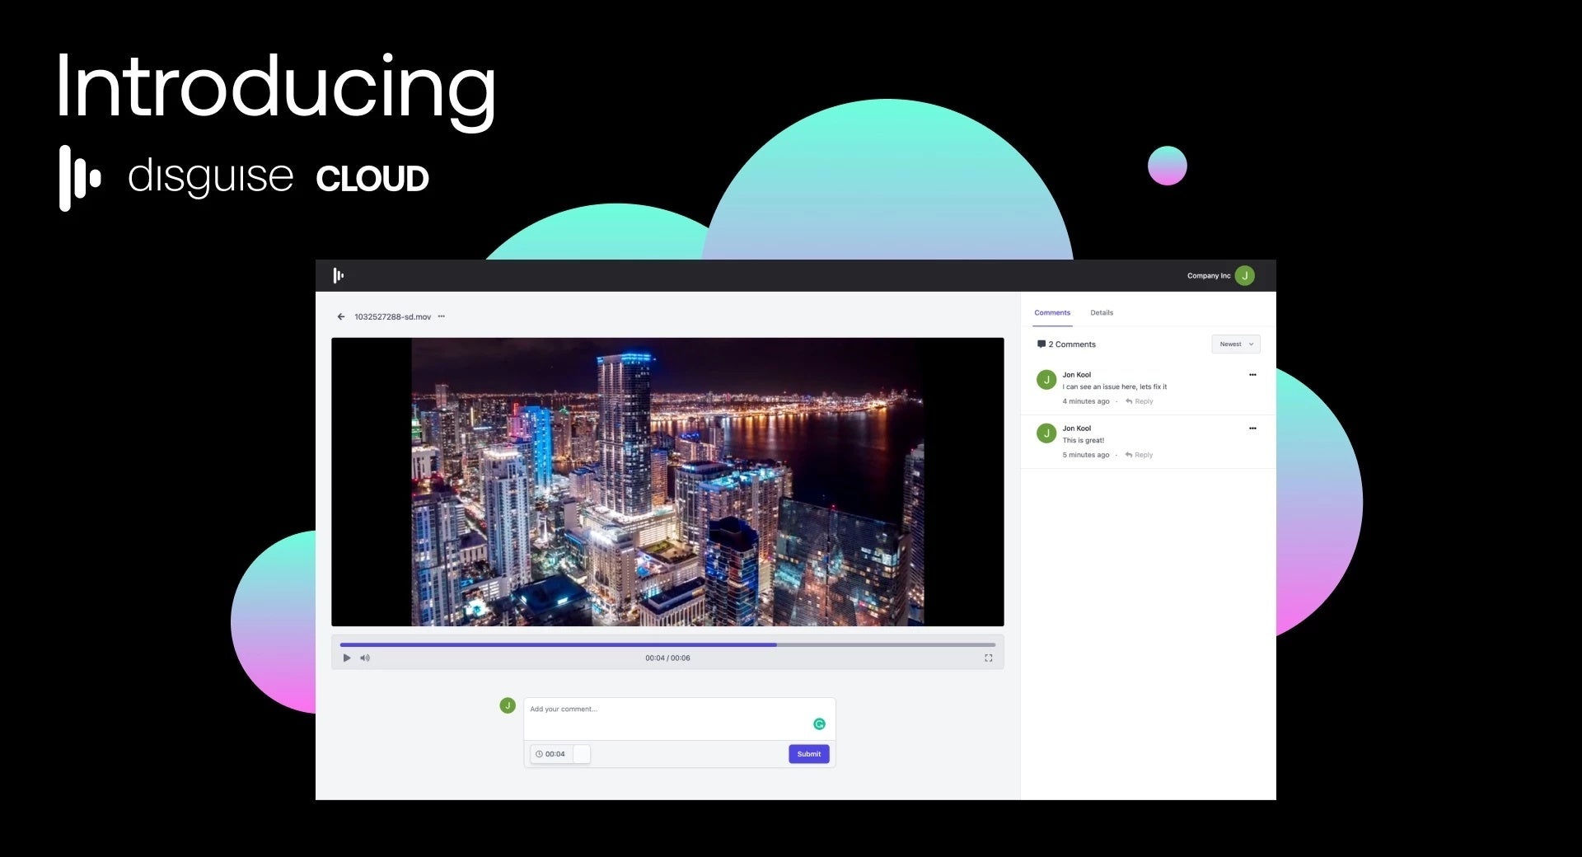This screenshot has width=1582, height=857.
Task: Click the text "This is great!"
Action: point(1084,440)
